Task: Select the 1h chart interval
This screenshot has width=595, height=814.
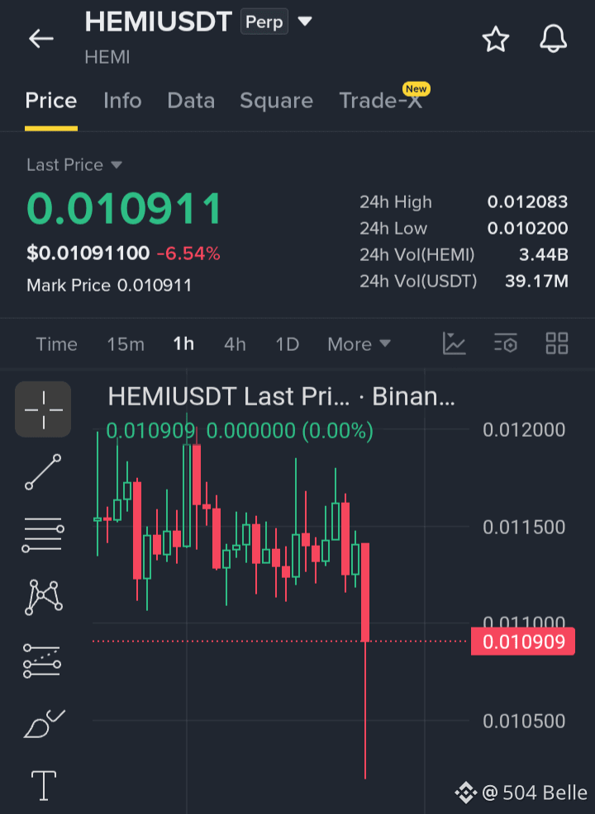Action: [x=183, y=343]
